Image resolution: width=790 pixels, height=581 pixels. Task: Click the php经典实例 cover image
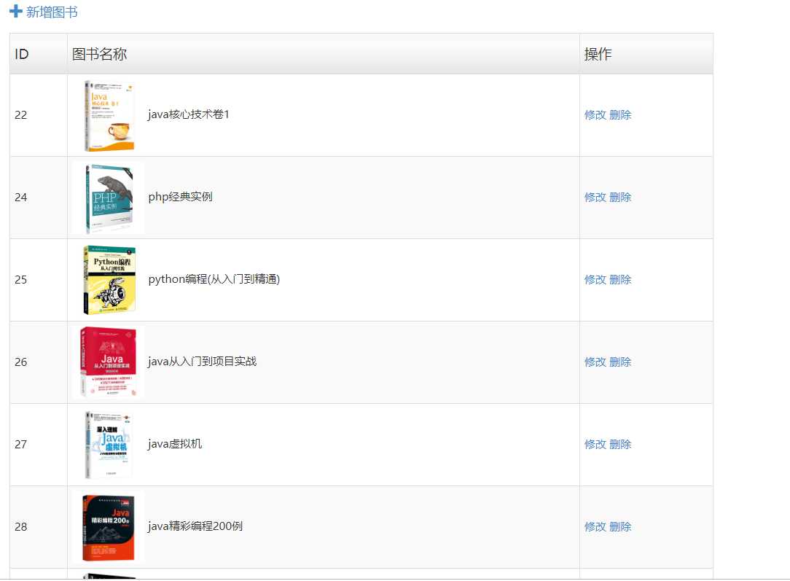click(108, 198)
